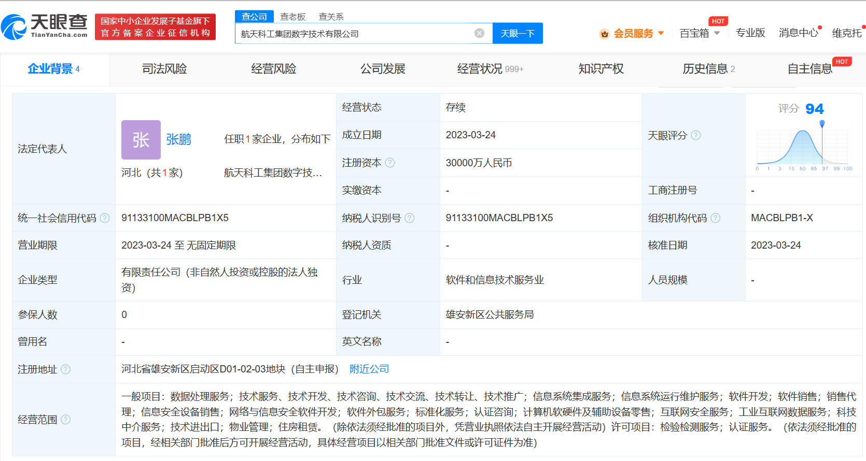866x461 pixels.
Task: Open help icon beside 经营范围
Action: tap(66, 420)
